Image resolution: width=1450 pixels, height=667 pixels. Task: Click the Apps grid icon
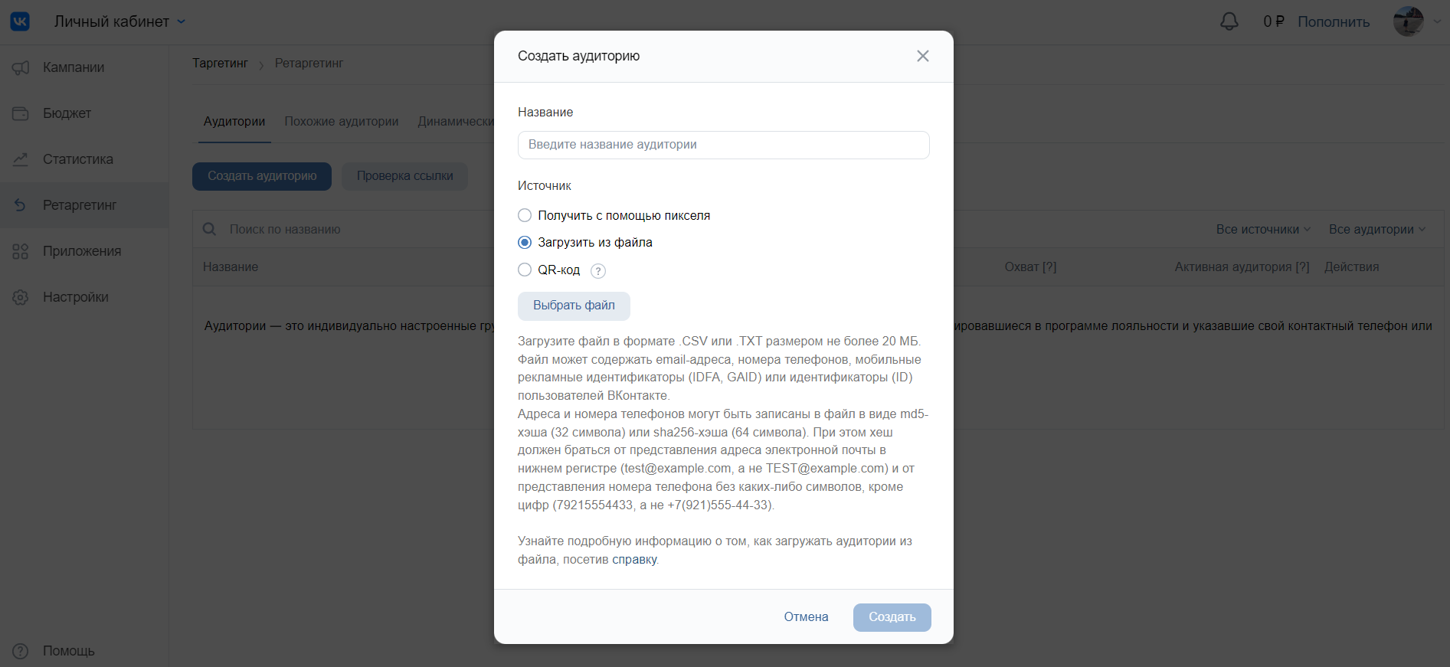pyautogui.click(x=21, y=251)
